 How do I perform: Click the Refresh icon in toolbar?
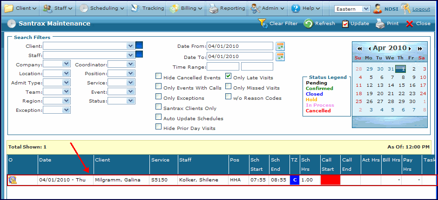308,24
